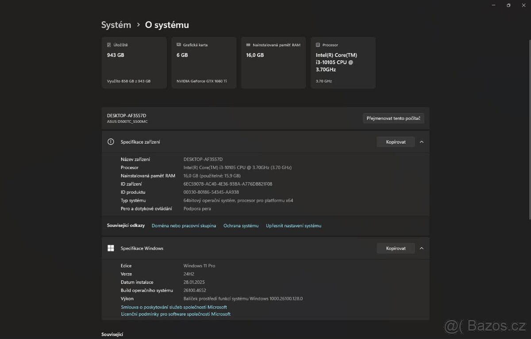Click the info icon beside Specifikace zařízení
The height and width of the screenshot is (339, 531).
click(x=111, y=142)
